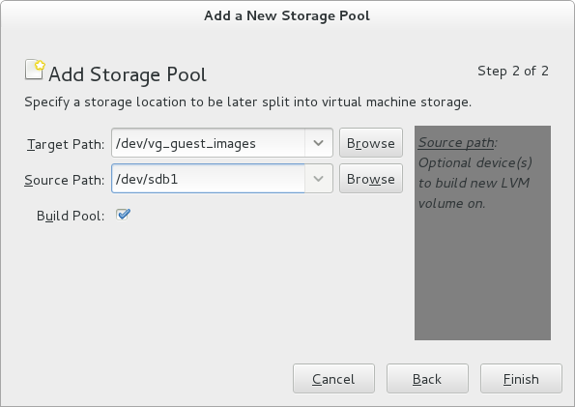This screenshot has width=575, height=407.
Task: Click the underlined Source path help heading
Action: click(458, 143)
